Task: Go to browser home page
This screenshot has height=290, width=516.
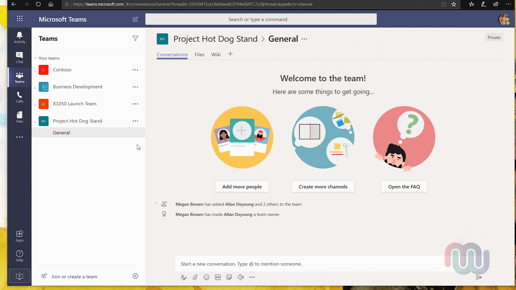Action: pyautogui.click(x=51, y=4)
